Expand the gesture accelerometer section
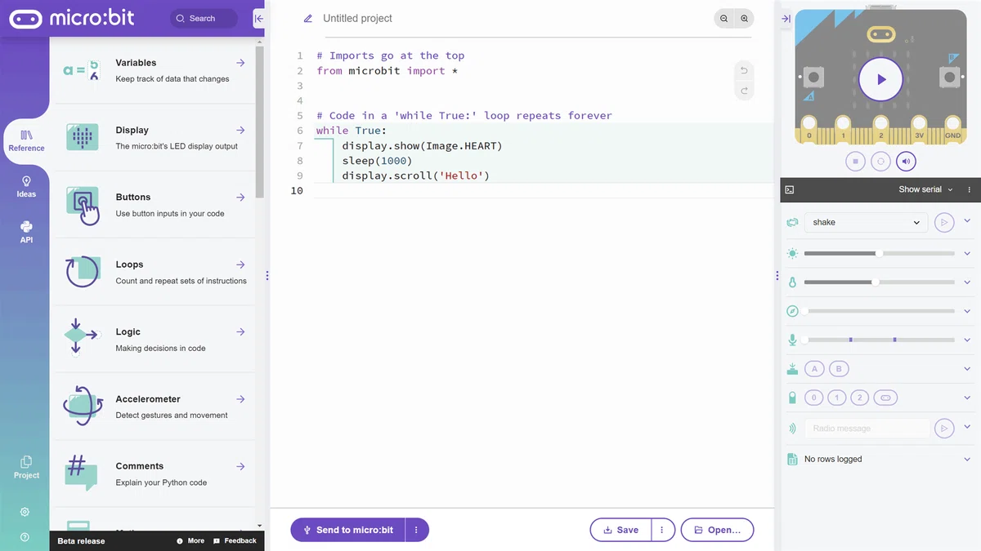981x551 pixels. tap(967, 221)
